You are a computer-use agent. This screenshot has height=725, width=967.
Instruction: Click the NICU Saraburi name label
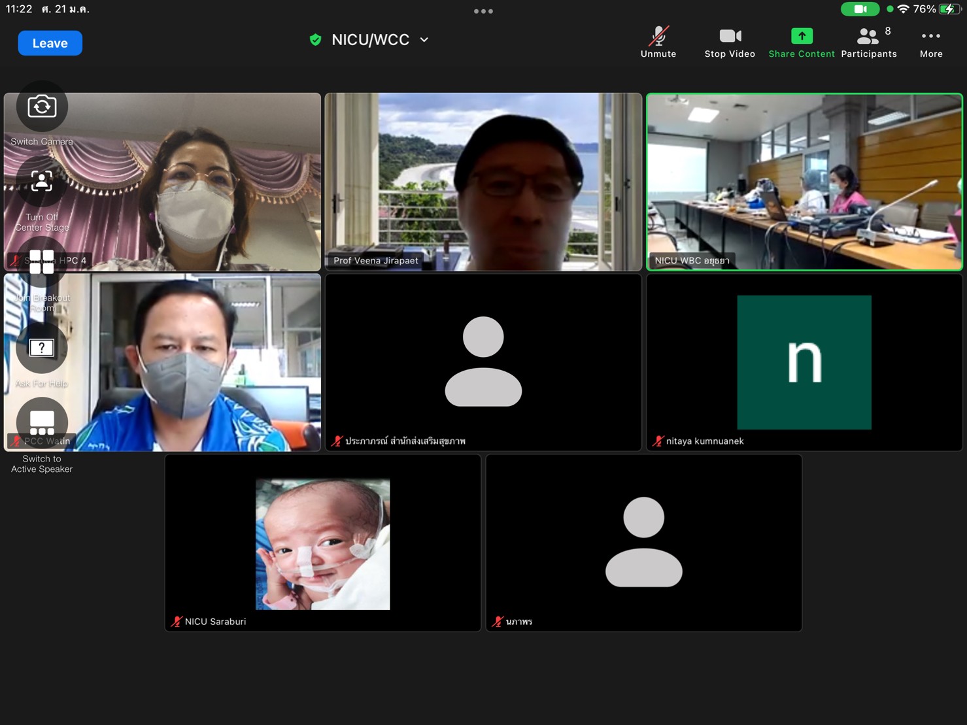[216, 622]
